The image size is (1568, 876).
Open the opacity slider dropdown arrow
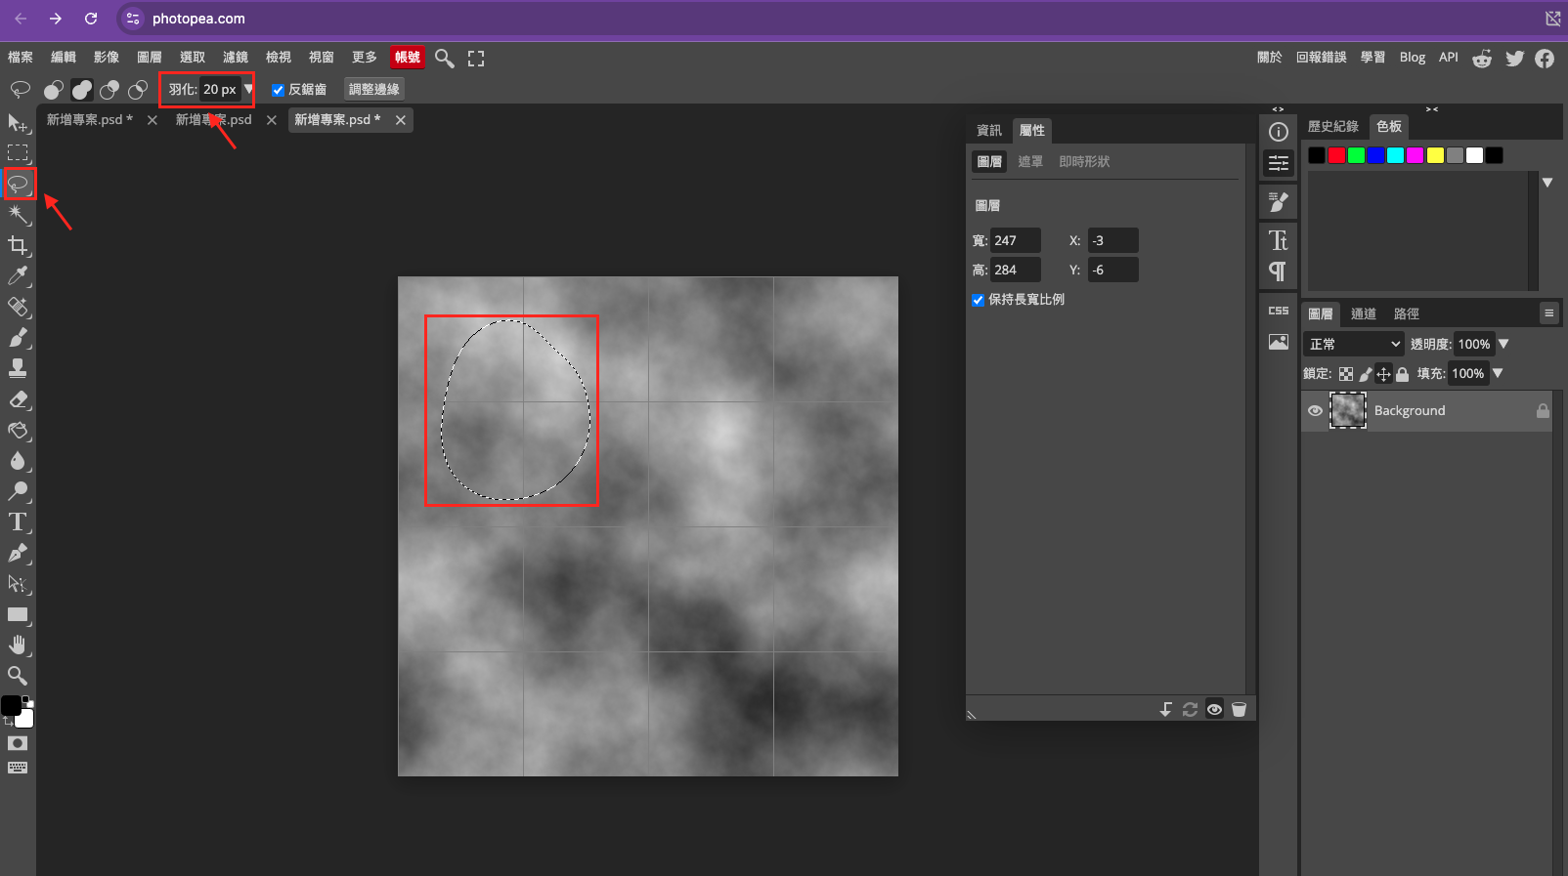coord(1503,344)
